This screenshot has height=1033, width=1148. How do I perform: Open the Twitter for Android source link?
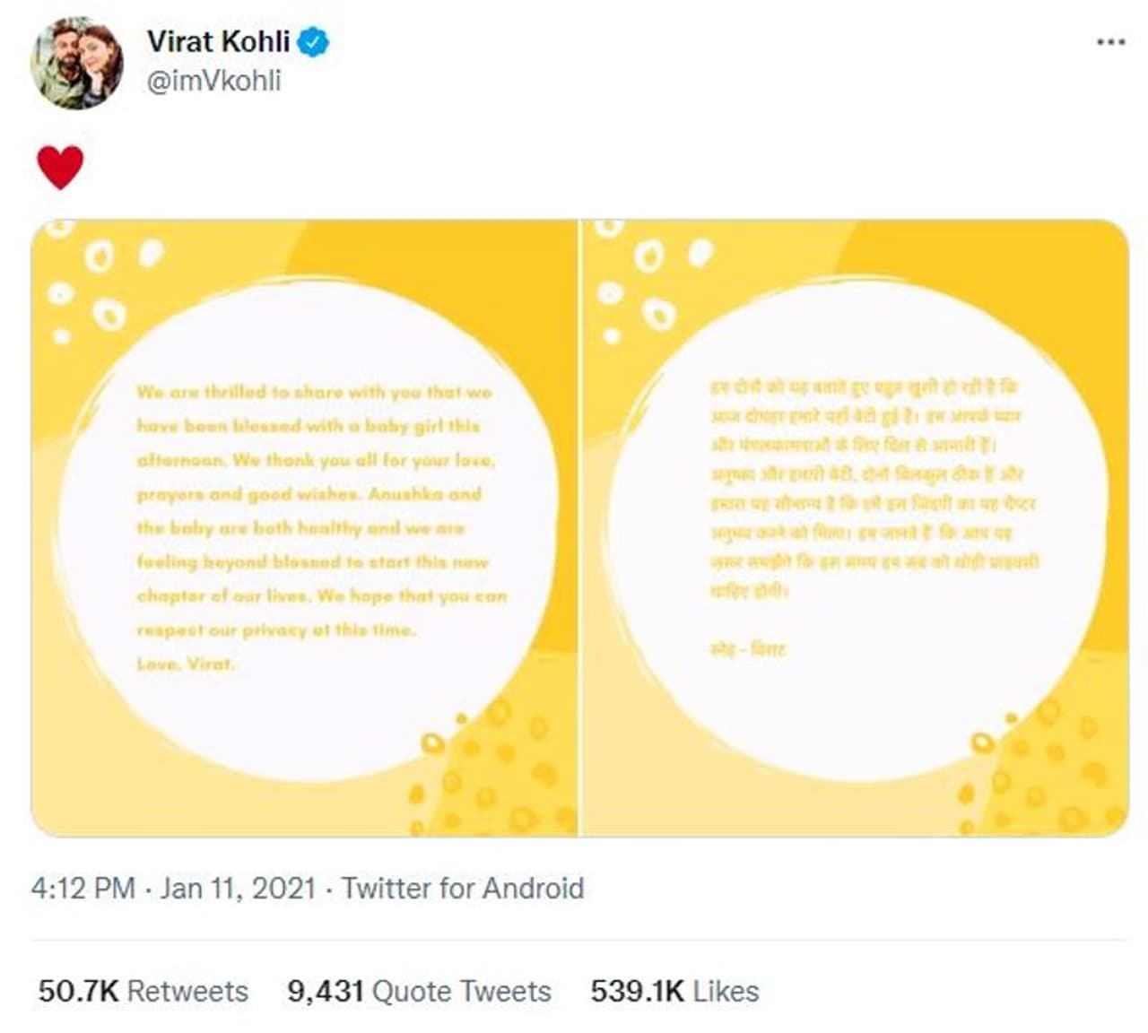(x=463, y=888)
